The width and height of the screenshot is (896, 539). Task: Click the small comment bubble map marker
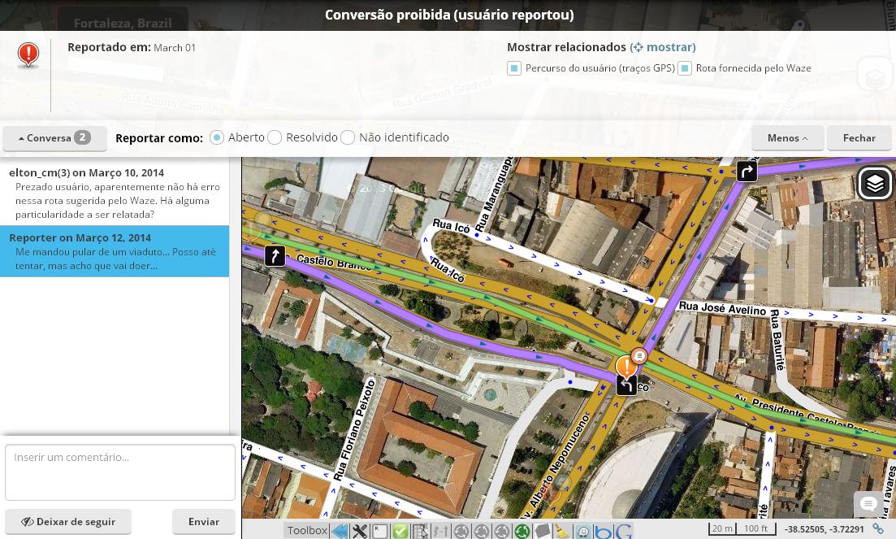pyautogui.click(x=640, y=357)
